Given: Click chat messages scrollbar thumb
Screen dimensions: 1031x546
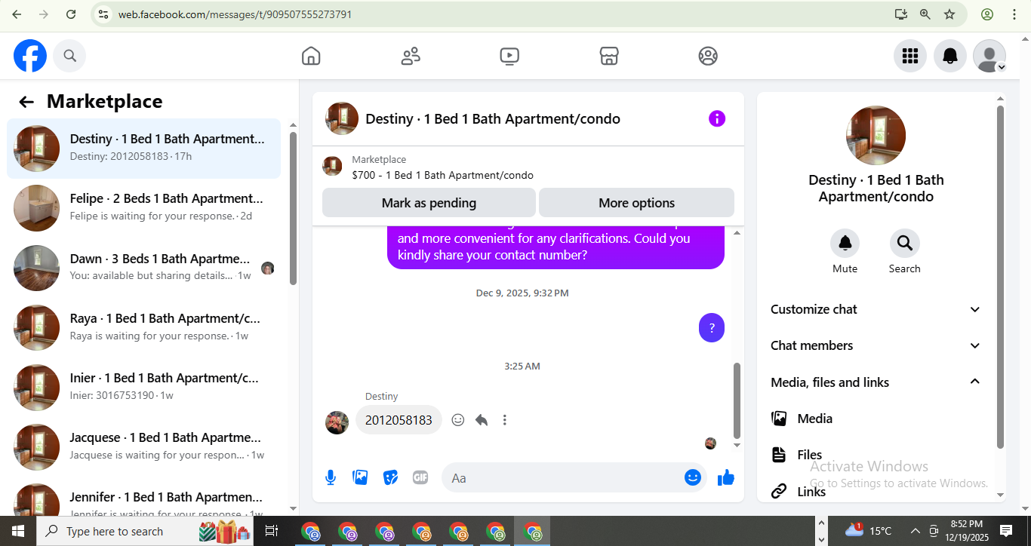Looking at the screenshot, I should (x=737, y=400).
